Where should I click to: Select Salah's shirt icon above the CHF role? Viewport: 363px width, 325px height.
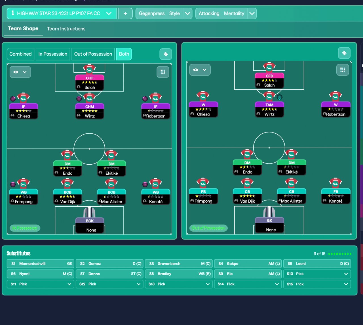click(x=89, y=69)
